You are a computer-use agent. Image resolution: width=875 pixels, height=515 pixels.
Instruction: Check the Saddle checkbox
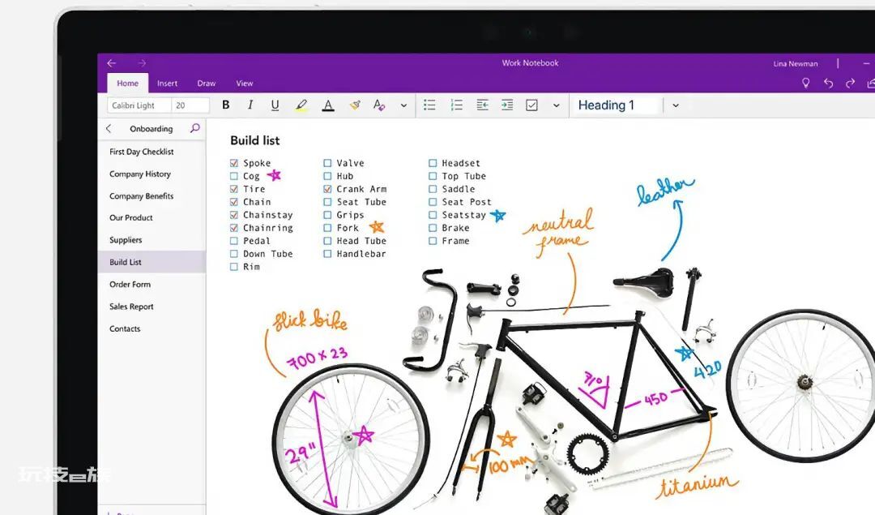433,189
